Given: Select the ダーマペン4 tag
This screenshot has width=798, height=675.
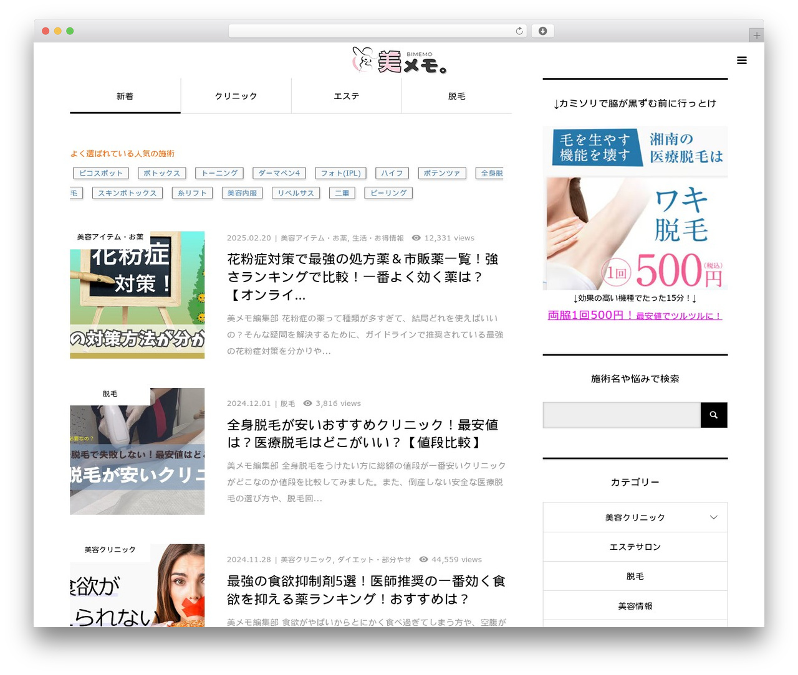Looking at the screenshot, I should pos(279,173).
